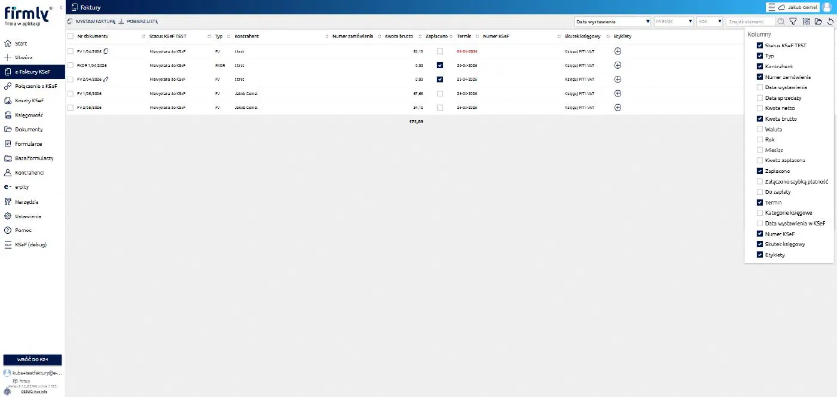Add label with plus icon for FV 1/05/2026
This screenshot has height=397, width=837.
point(618,93)
